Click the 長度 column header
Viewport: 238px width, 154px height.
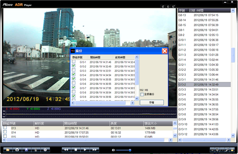pos(126,124)
